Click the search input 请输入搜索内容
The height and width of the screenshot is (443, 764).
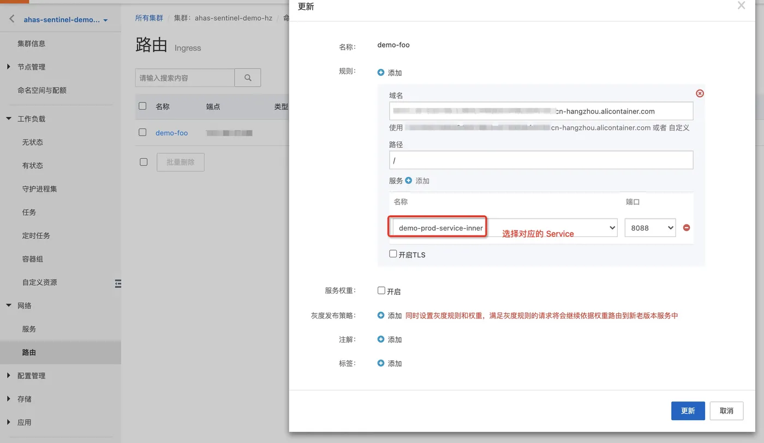click(x=185, y=78)
